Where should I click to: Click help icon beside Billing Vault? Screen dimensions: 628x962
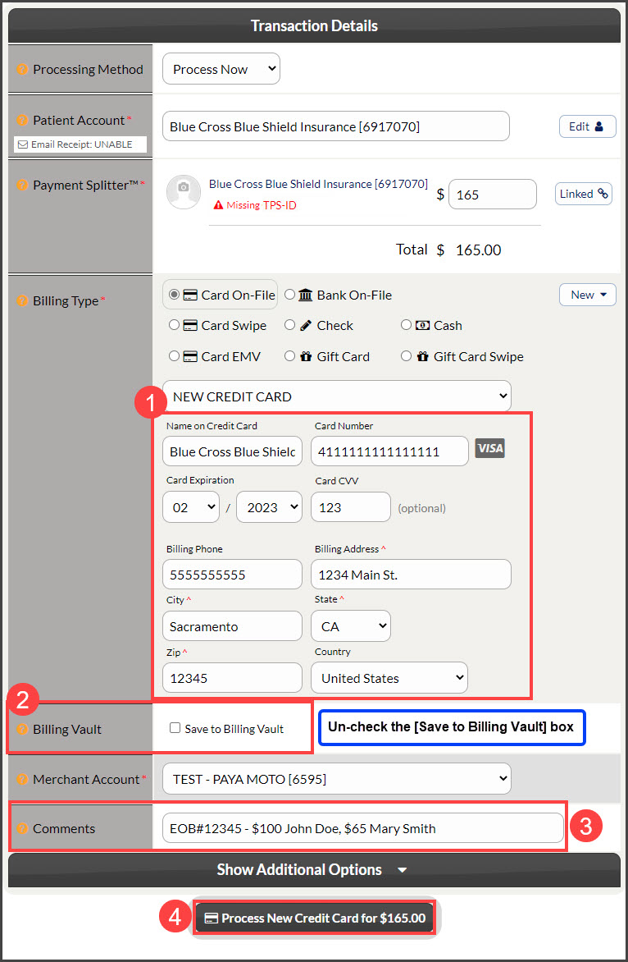23,730
